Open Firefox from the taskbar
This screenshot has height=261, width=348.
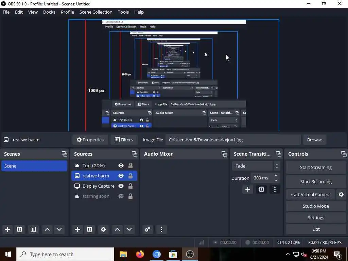point(140,254)
